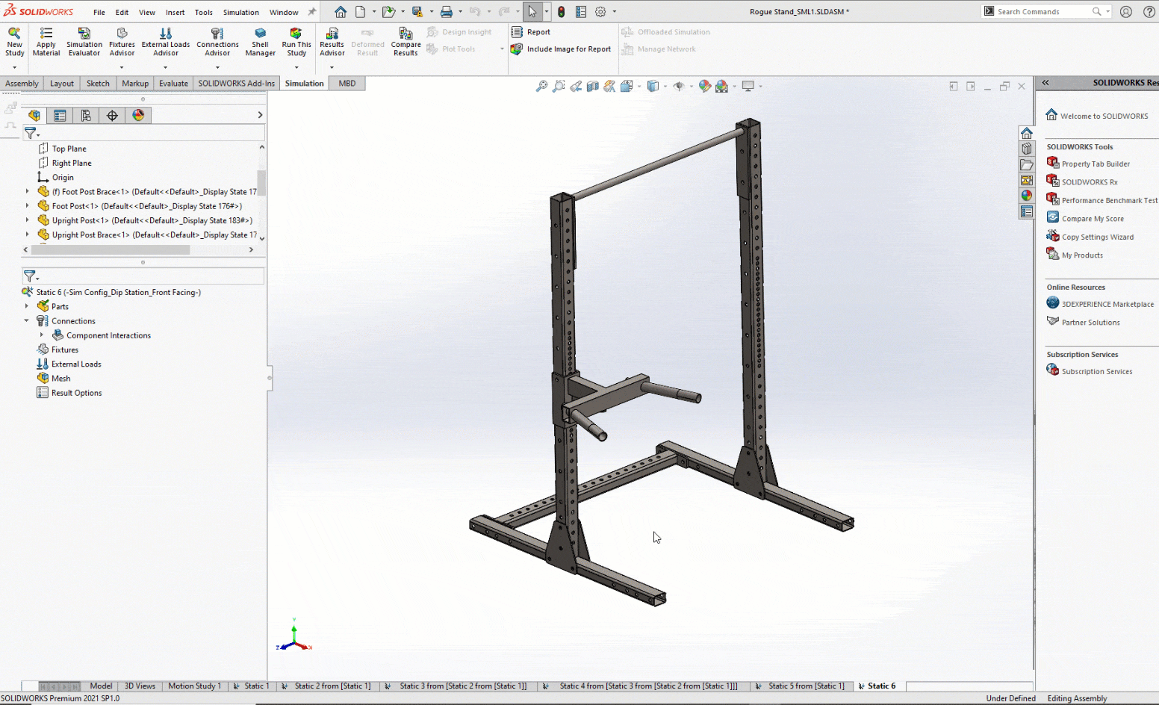Open the Simulation menu
The height and width of the screenshot is (705, 1159).
coord(240,12)
